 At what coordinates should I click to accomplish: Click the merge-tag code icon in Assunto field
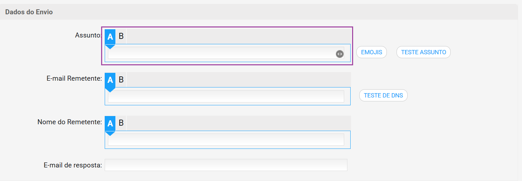point(340,54)
